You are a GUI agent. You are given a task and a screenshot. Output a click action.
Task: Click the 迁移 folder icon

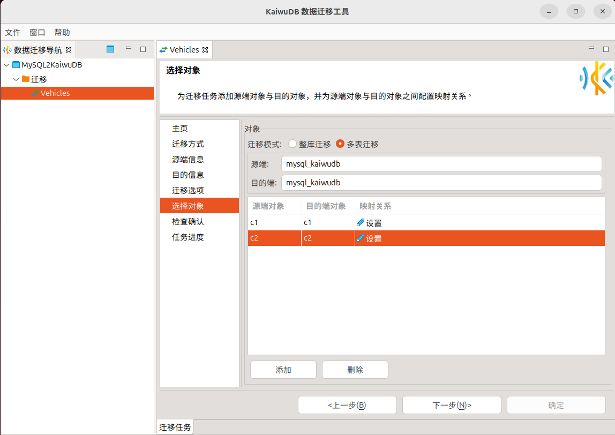tap(26, 79)
